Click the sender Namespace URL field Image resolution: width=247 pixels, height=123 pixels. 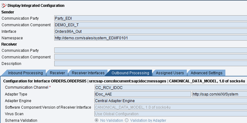150,38
